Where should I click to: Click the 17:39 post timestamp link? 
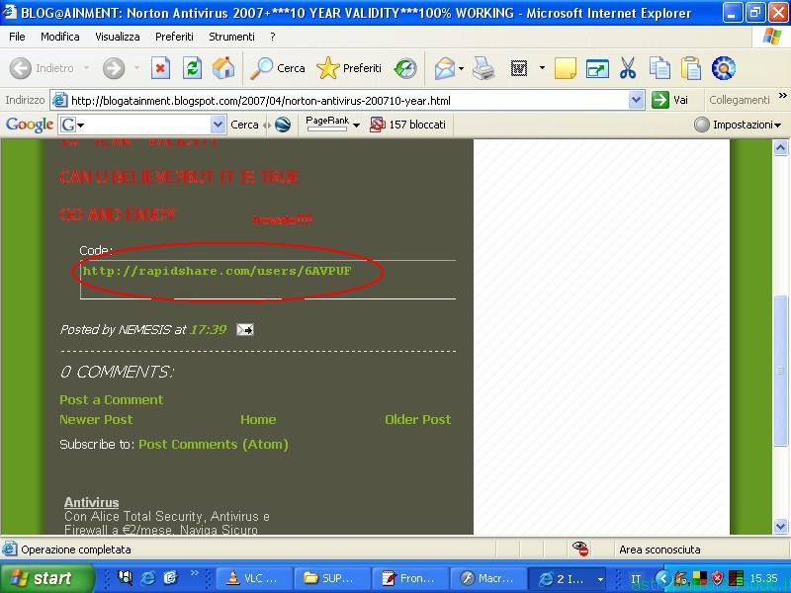(209, 330)
